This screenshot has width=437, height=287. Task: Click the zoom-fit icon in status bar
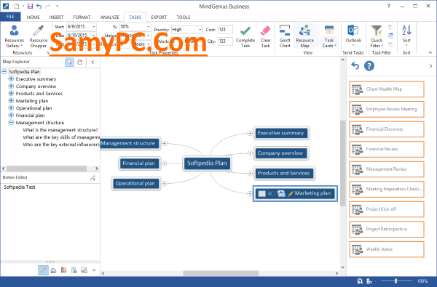click(x=360, y=281)
